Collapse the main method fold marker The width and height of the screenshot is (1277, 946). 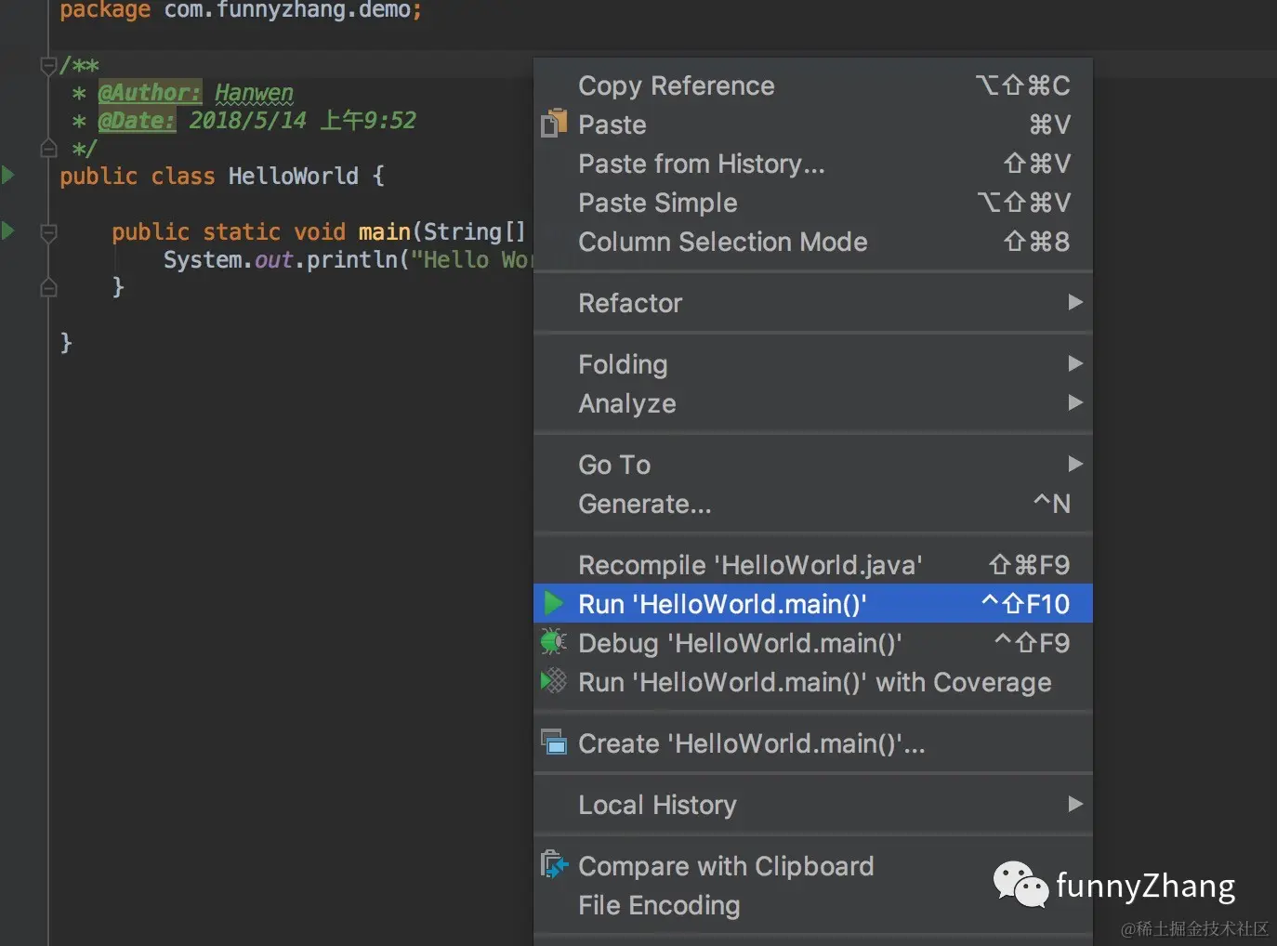pyautogui.click(x=49, y=231)
